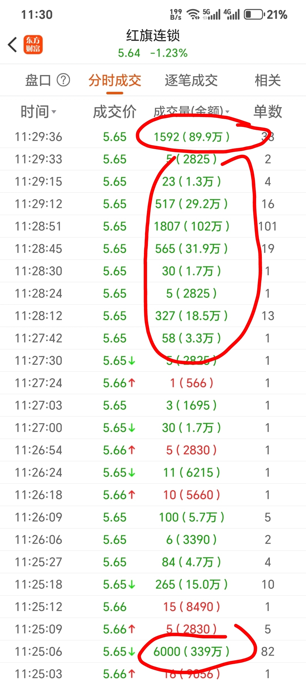Tap the 盘口 help question mark icon
306x680 pixels.
[x=63, y=80]
